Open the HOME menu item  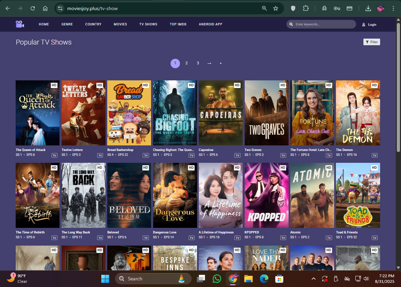click(x=44, y=24)
